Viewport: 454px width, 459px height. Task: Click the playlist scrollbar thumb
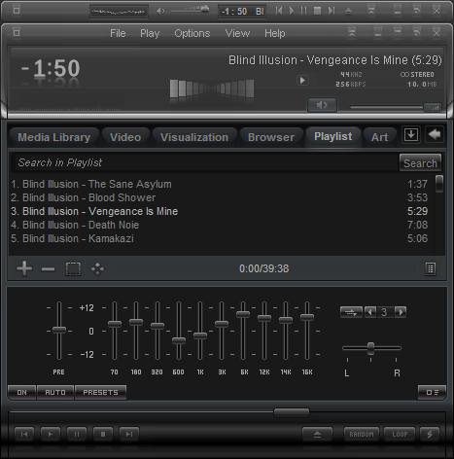[x=439, y=184]
